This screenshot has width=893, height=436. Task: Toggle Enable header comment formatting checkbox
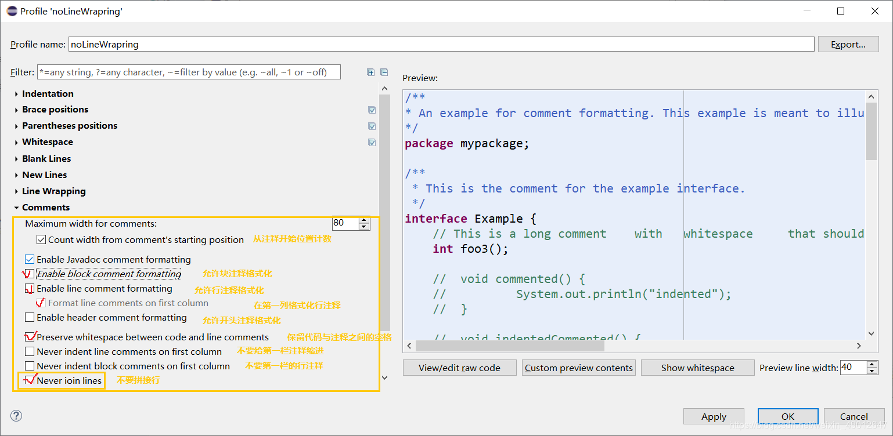tap(30, 317)
